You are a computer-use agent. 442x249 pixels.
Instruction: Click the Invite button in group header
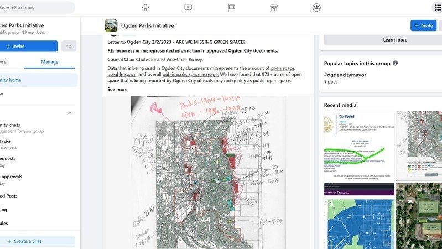click(423, 25)
